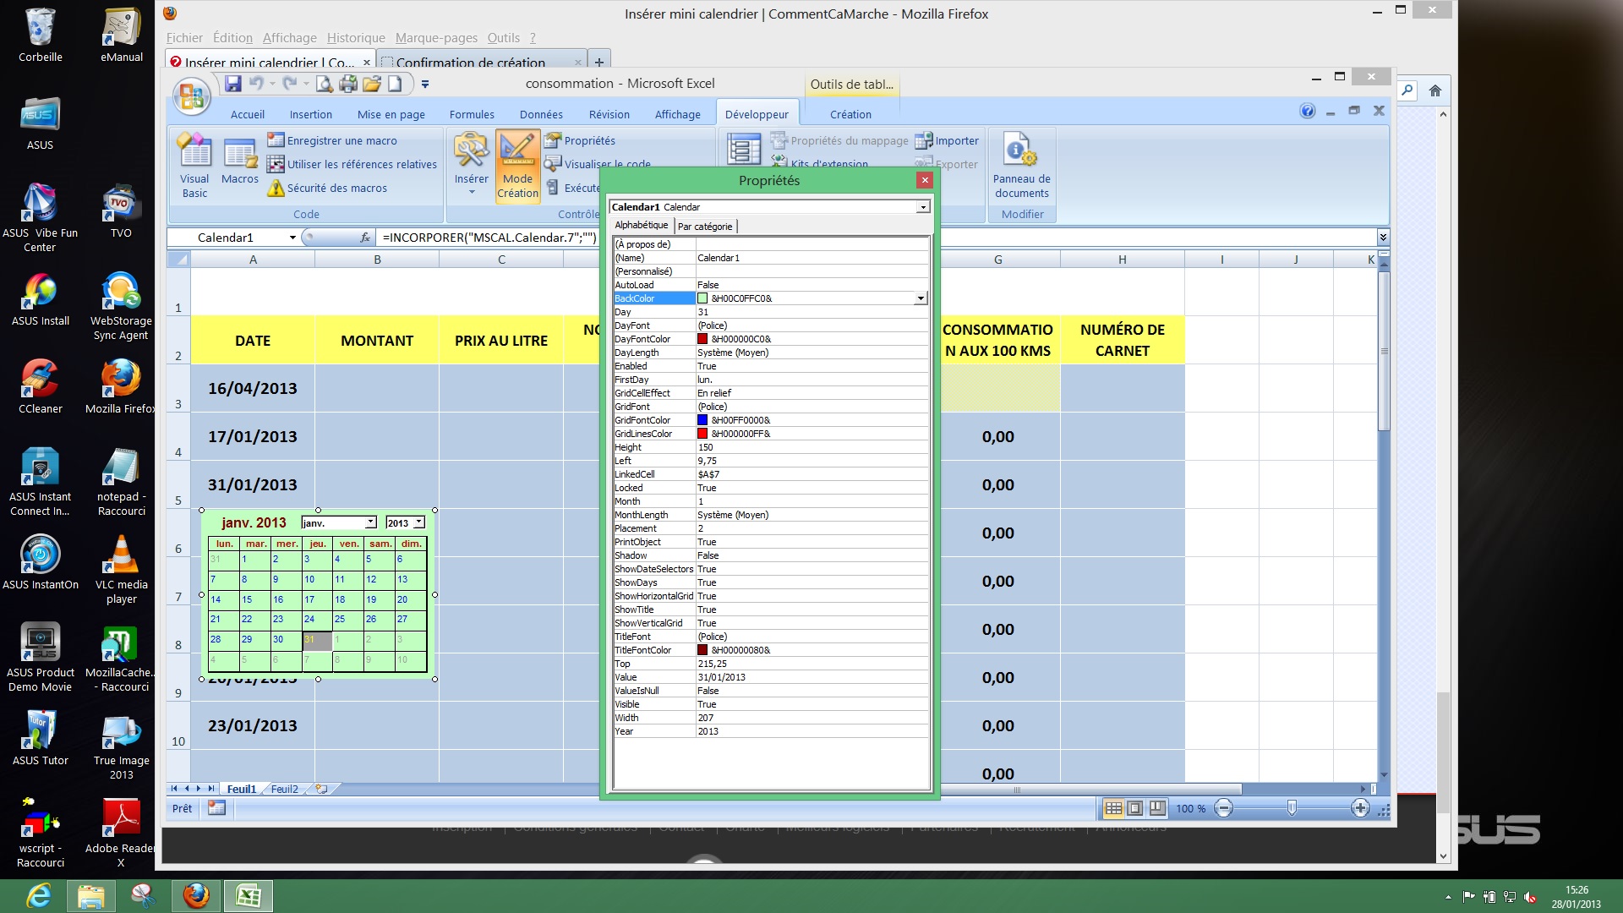This screenshot has height=913, width=1623.
Task: Open Panneau de documents
Action: 1021,167
